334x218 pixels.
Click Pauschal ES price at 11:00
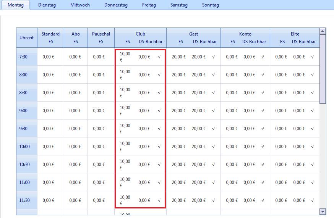[x=99, y=182]
